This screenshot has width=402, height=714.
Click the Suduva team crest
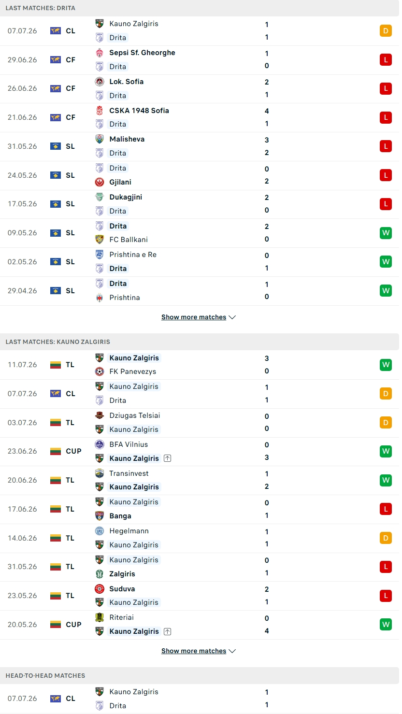tap(100, 589)
